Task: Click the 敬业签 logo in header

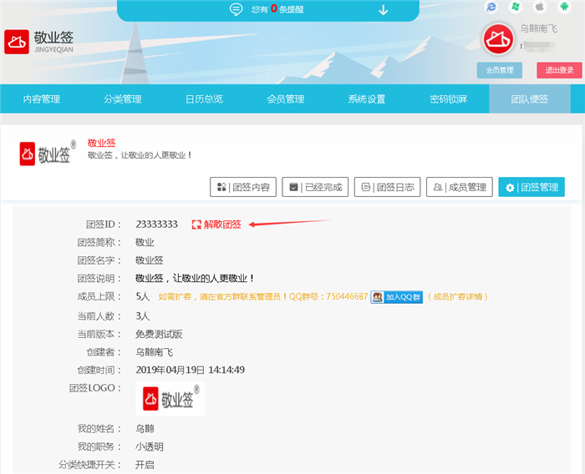Action: (x=38, y=42)
